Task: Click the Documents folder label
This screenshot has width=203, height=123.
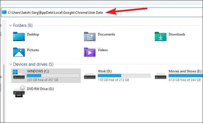Action: (106, 34)
